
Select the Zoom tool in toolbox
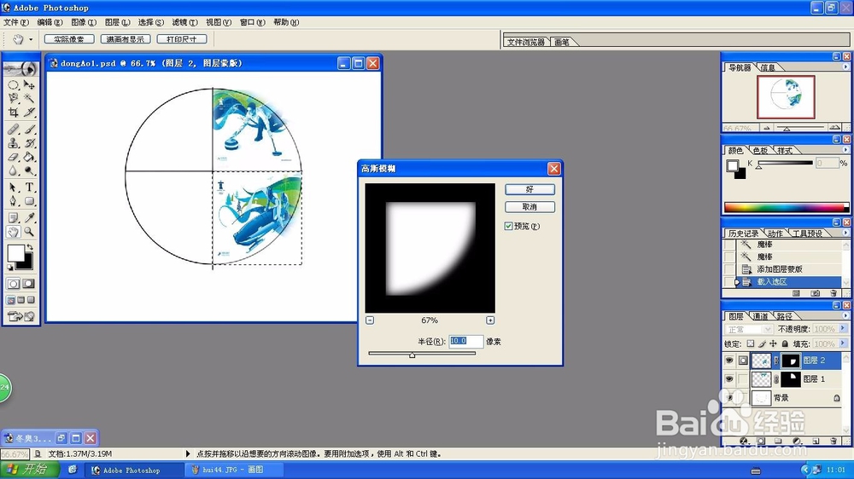[29, 232]
